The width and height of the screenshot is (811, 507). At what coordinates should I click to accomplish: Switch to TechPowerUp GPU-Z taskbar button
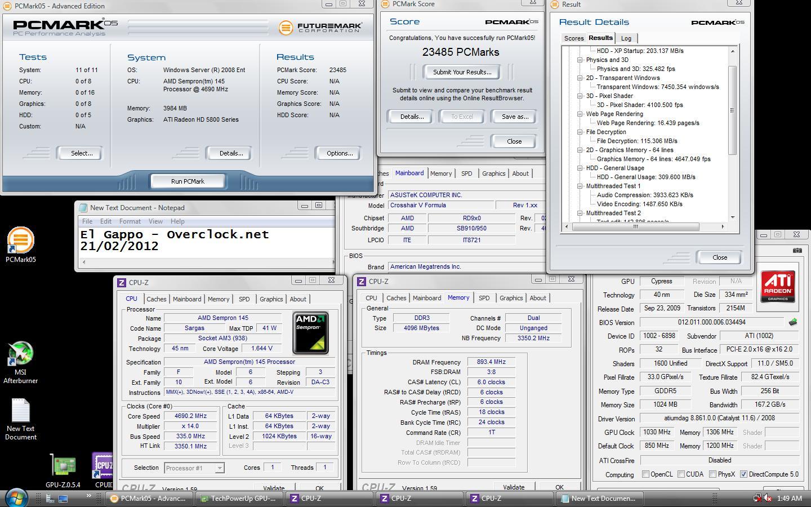pos(239,498)
